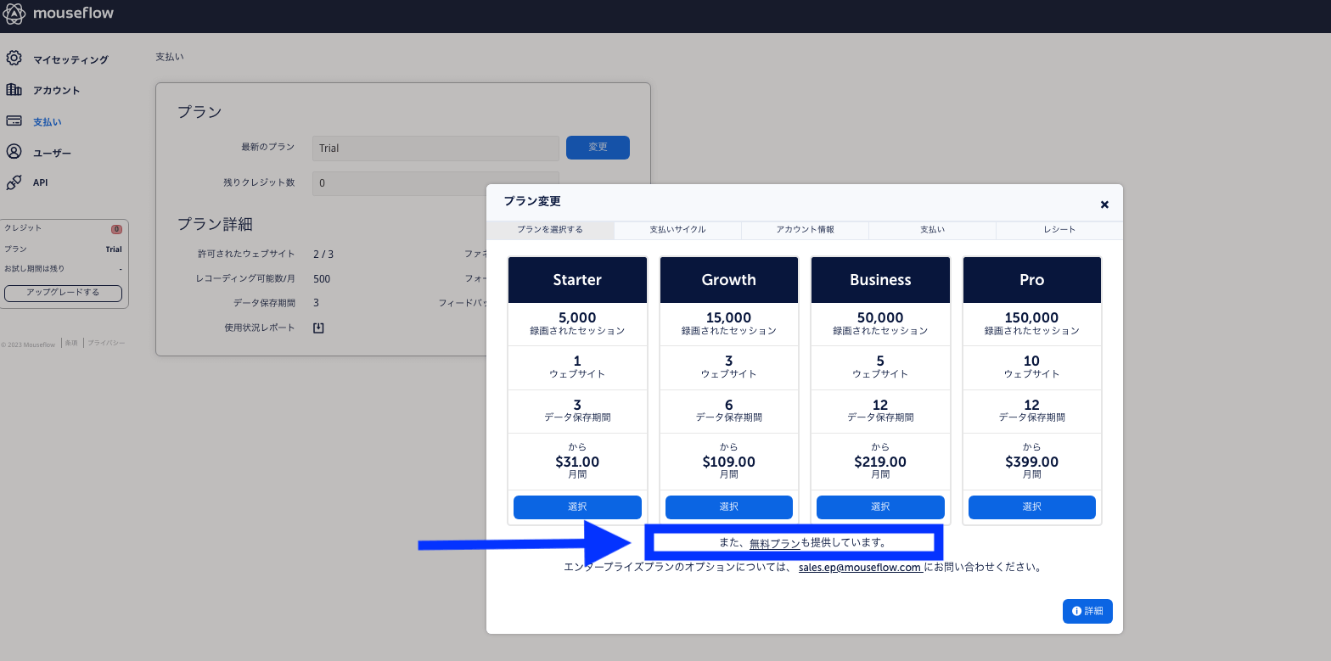Image resolution: width=1331 pixels, height=661 pixels.
Task: Click the 150,000 sessions value
Action: (1032, 318)
